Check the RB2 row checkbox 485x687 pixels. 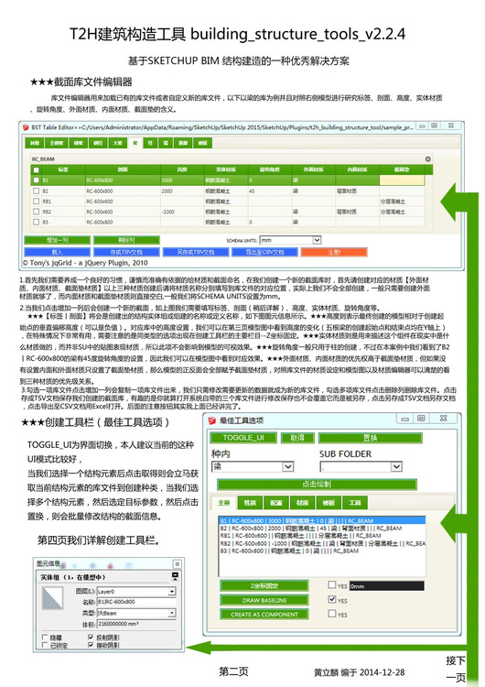click(37, 212)
